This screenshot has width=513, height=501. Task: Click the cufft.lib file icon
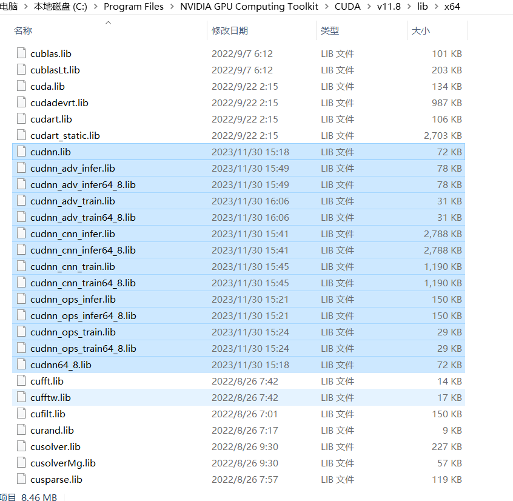pos(21,381)
